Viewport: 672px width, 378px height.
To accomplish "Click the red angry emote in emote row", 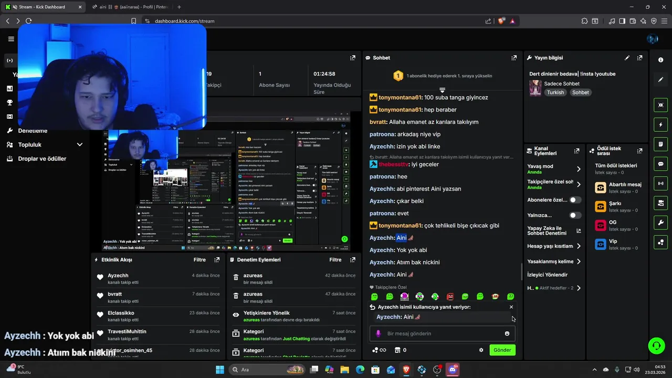I will coord(450,297).
